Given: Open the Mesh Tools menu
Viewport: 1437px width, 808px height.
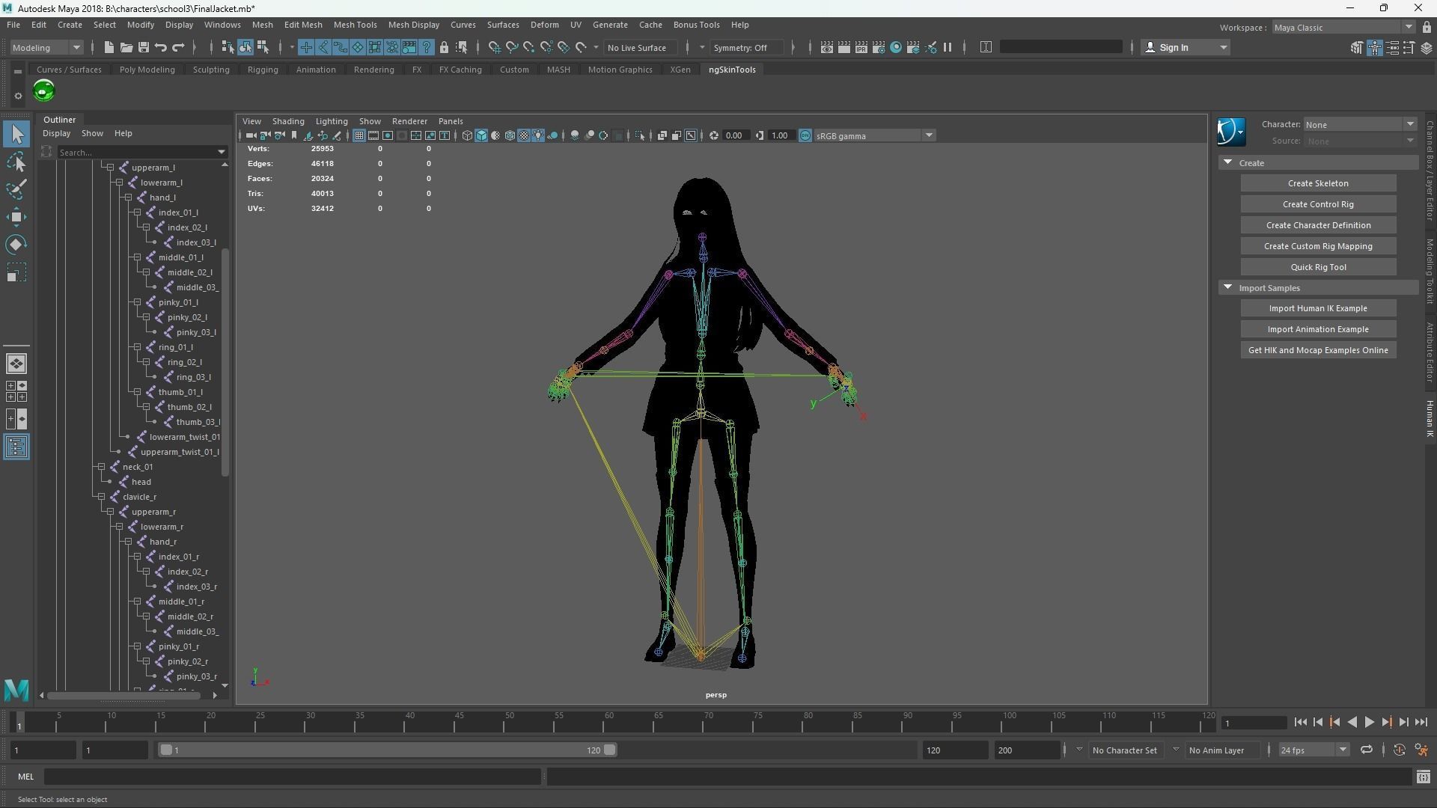Looking at the screenshot, I should [355, 25].
